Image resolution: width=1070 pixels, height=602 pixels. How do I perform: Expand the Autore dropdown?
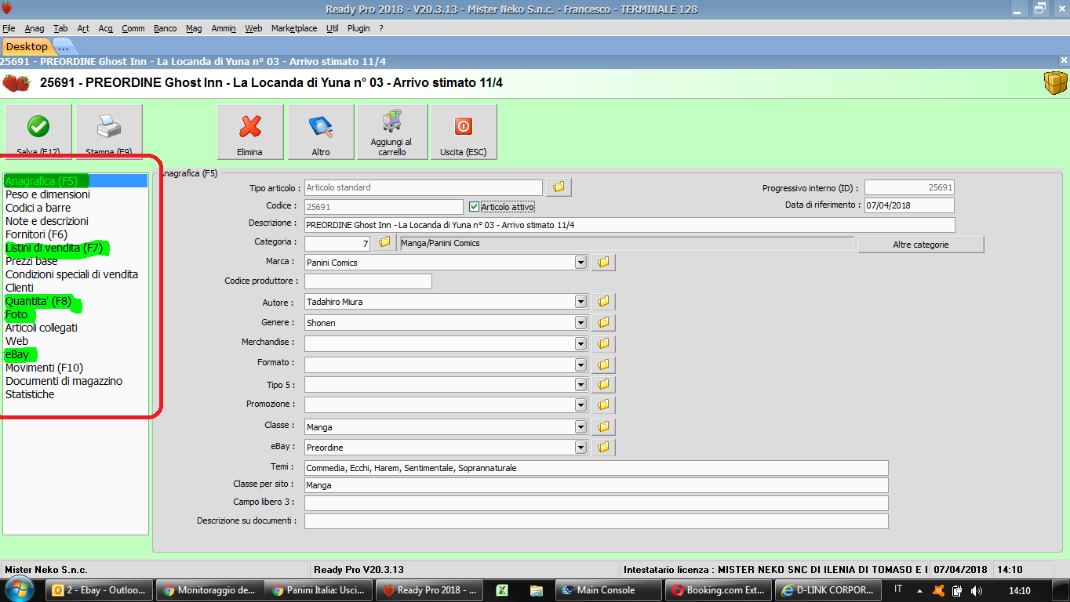580,302
